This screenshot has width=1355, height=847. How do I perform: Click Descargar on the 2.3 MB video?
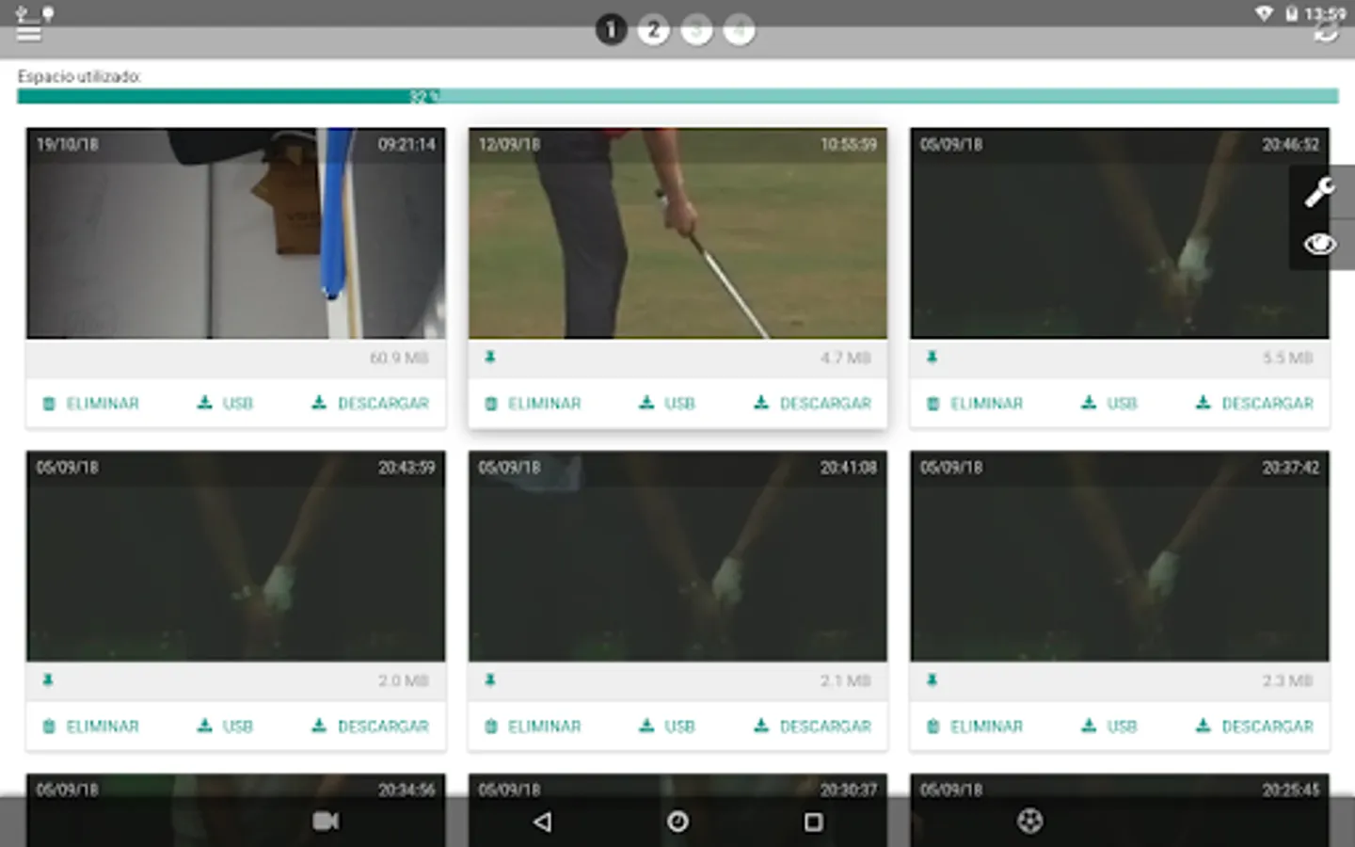pyautogui.click(x=1254, y=727)
